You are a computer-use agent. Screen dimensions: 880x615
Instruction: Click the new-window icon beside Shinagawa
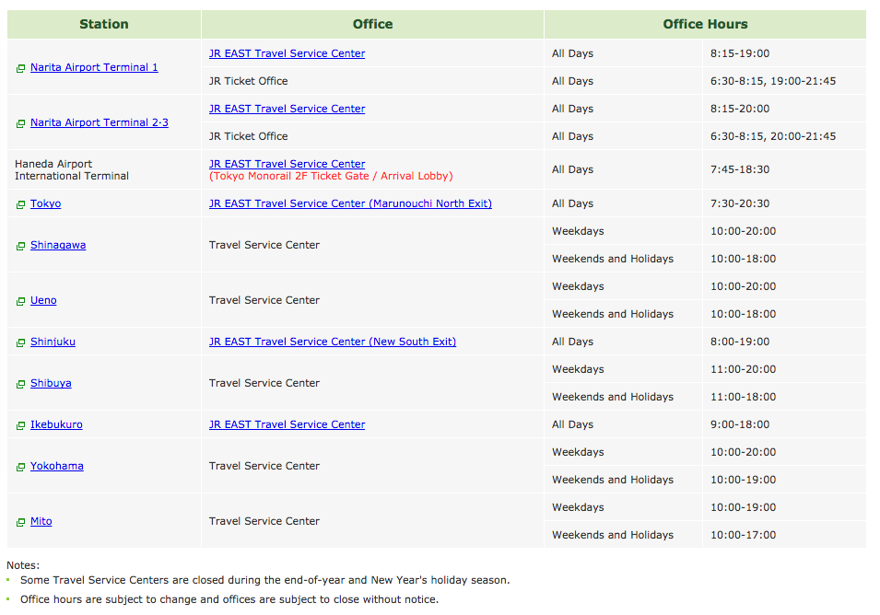pyautogui.click(x=21, y=246)
